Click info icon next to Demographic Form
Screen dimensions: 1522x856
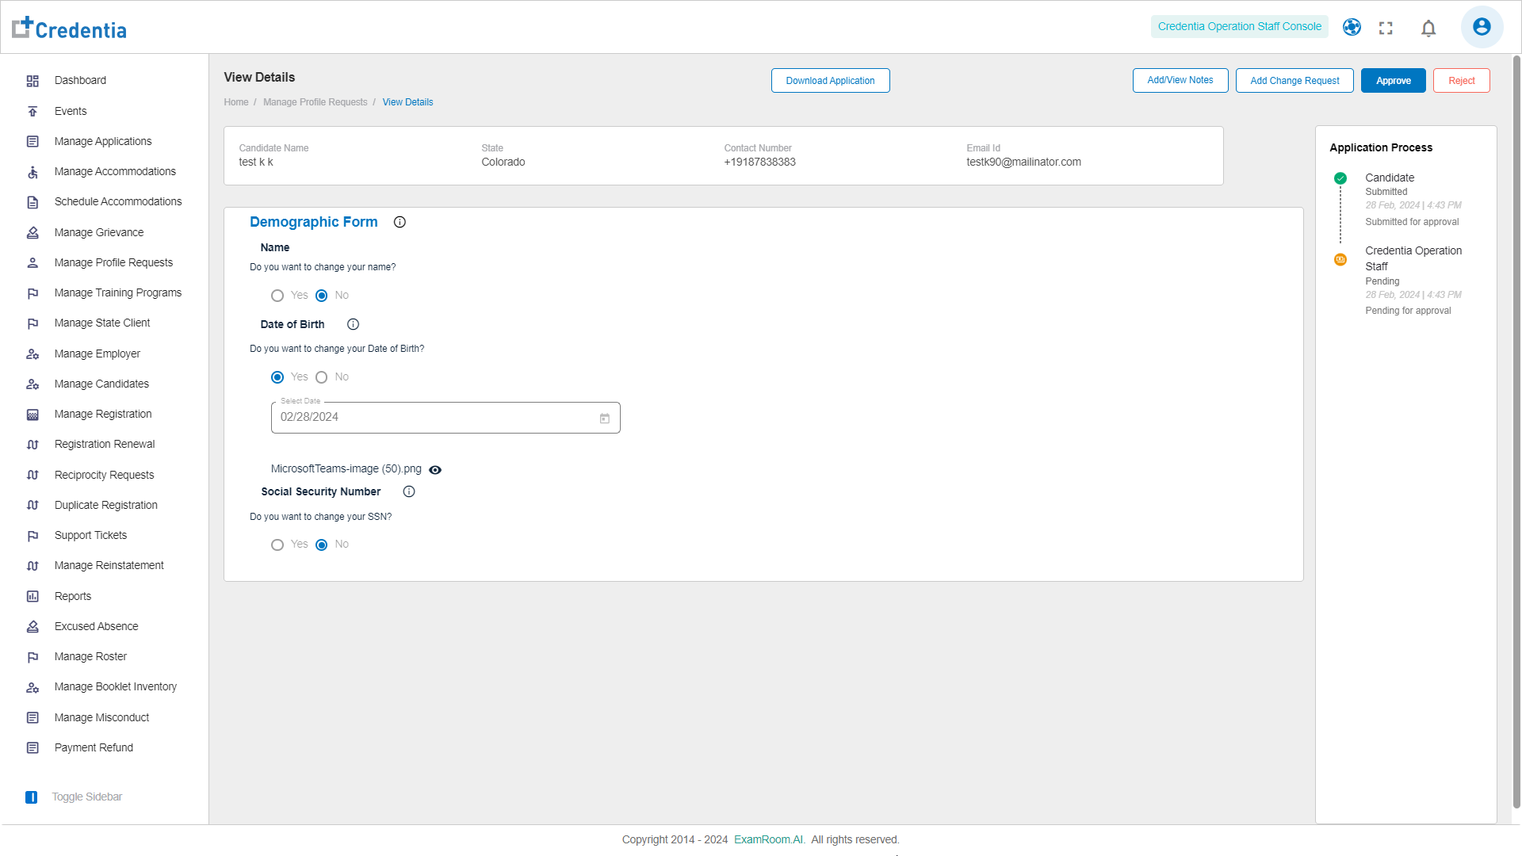400,223
